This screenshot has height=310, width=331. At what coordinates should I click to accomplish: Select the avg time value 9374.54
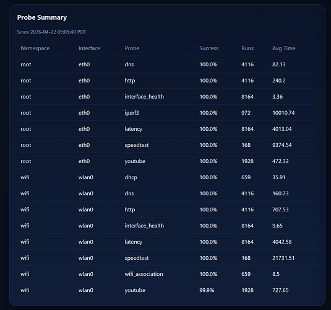[282, 145]
